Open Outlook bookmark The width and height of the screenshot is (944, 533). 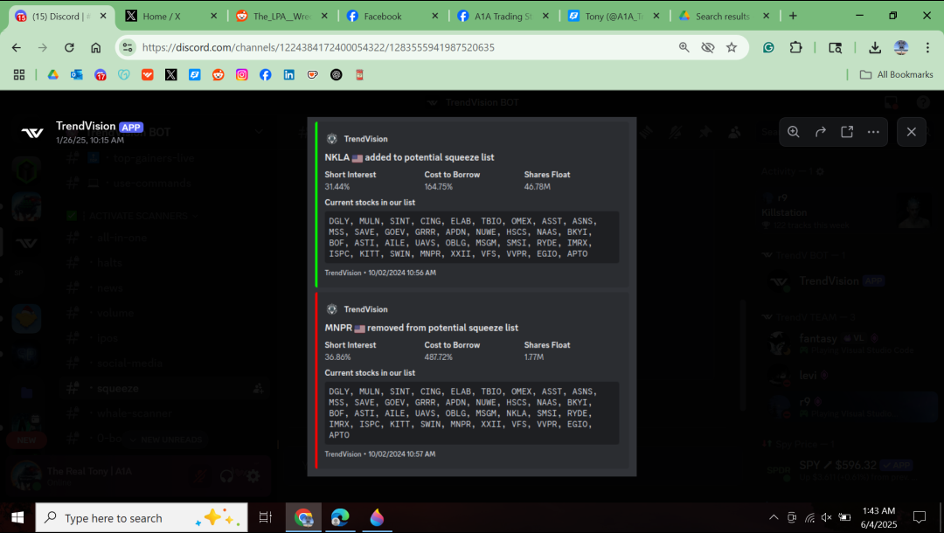(76, 74)
